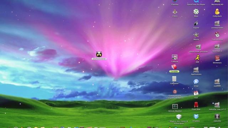Open the Red Alert 3 folder
228x128 pixels.
coord(217,47)
